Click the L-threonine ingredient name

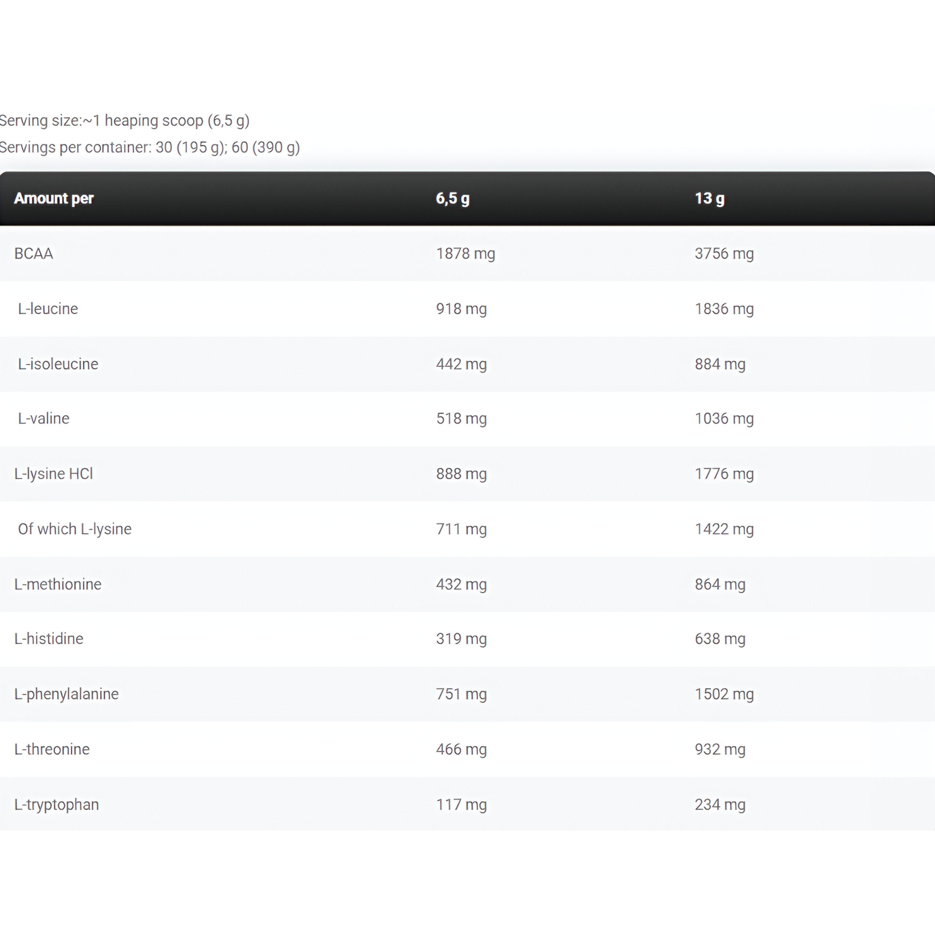tap(52, 749)
